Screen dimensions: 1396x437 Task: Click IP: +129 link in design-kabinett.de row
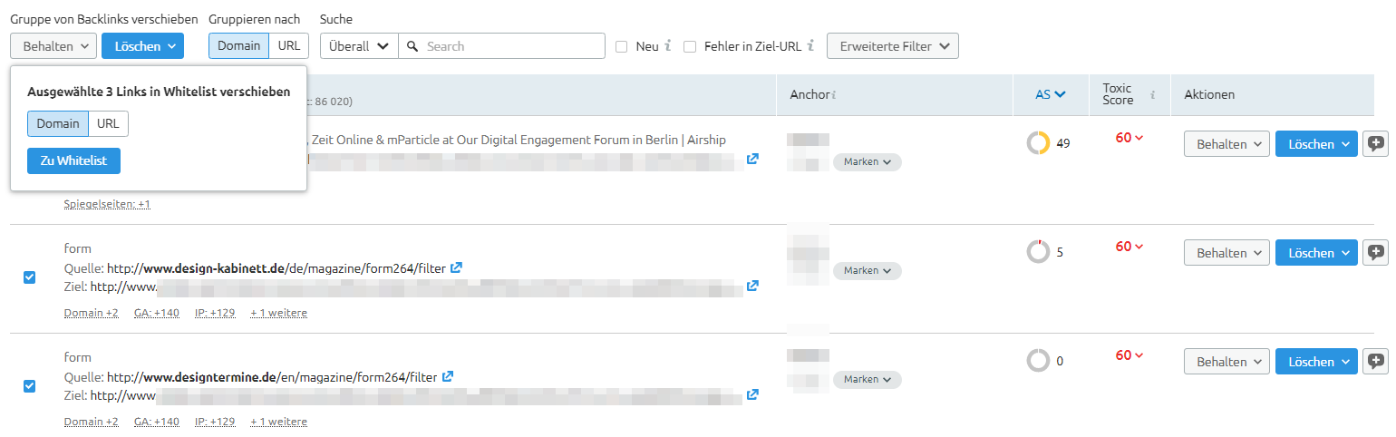(215, 313)
